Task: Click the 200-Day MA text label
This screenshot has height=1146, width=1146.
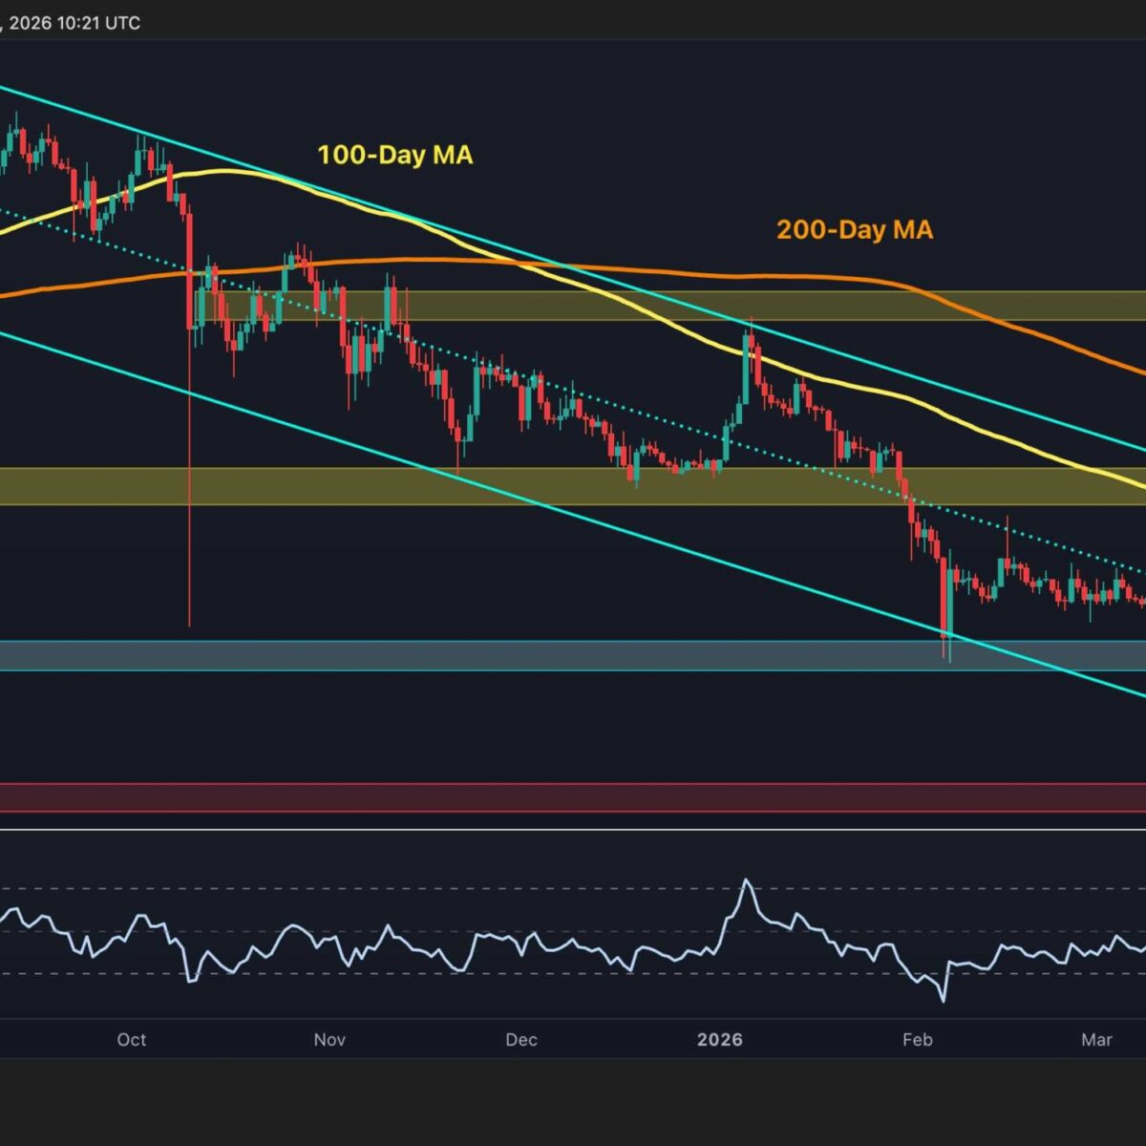Action: pos(854,229)
